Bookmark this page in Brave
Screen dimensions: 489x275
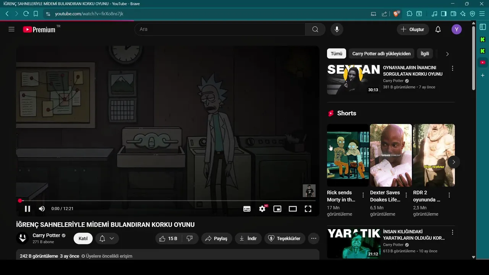(x=36, y=14)
